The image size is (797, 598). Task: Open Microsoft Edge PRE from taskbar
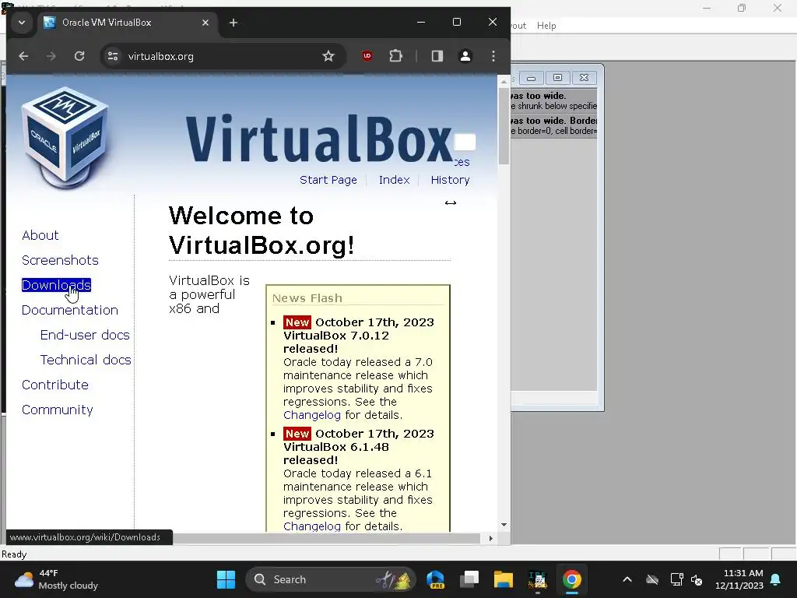coord(436,579)
